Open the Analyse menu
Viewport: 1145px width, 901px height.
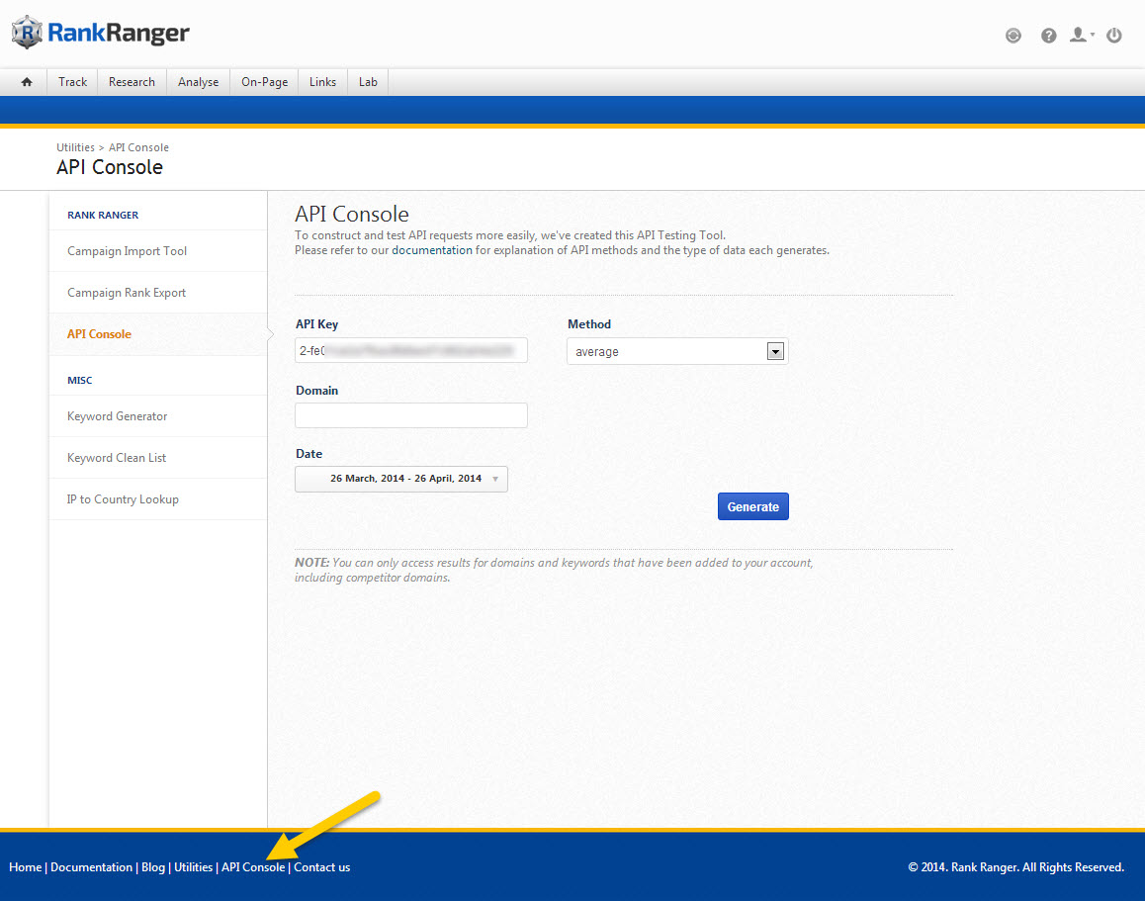point(198,82)
